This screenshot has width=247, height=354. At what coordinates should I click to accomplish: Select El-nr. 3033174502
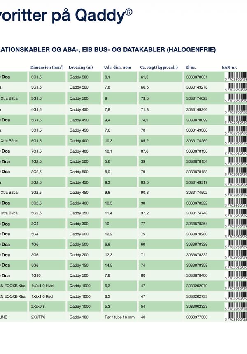(x=197, y=193)
